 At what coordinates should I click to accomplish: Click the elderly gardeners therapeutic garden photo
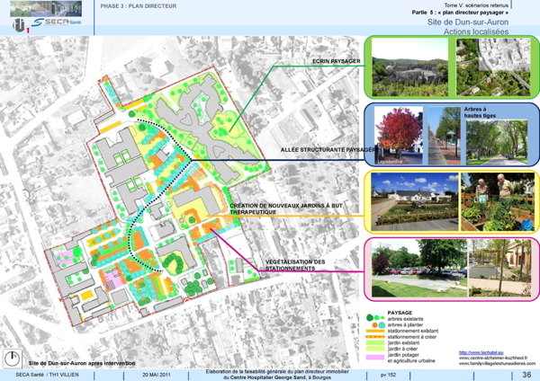(496, 199)
